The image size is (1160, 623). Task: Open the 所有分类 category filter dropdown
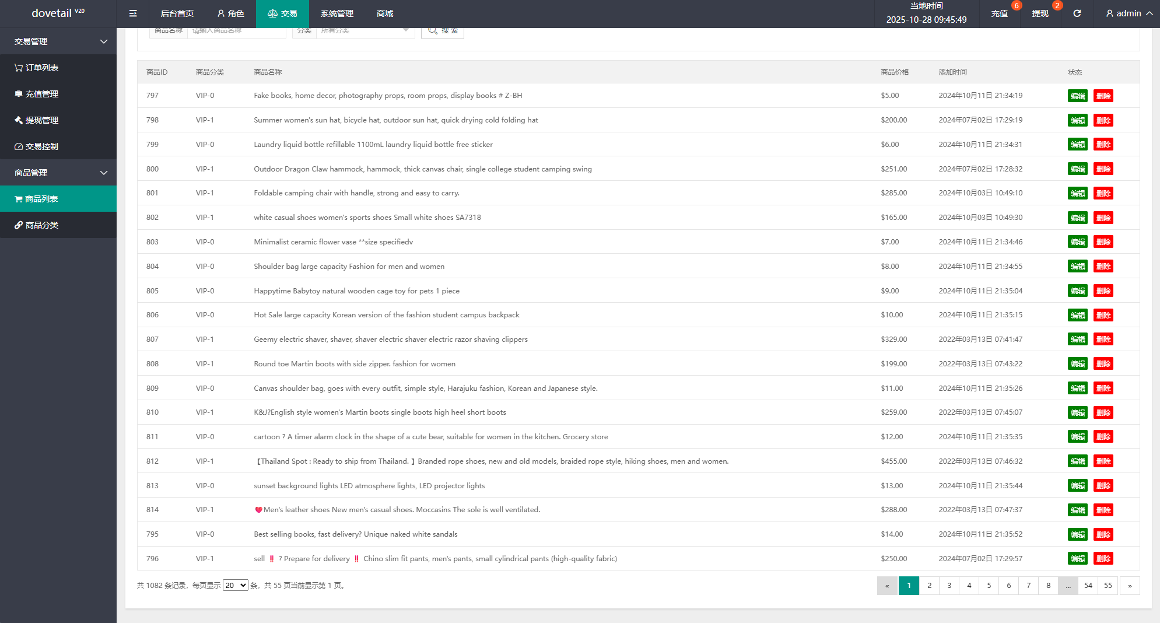pos(365,32)
